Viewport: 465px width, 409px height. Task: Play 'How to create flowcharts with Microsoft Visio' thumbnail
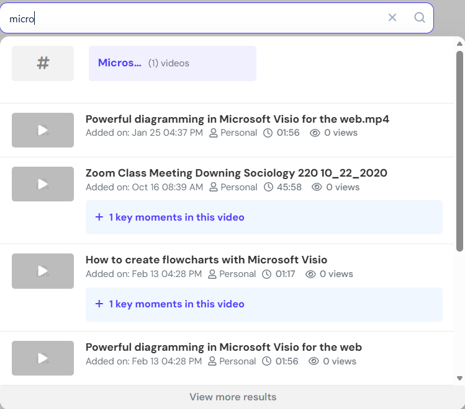(x=43, y=271)
